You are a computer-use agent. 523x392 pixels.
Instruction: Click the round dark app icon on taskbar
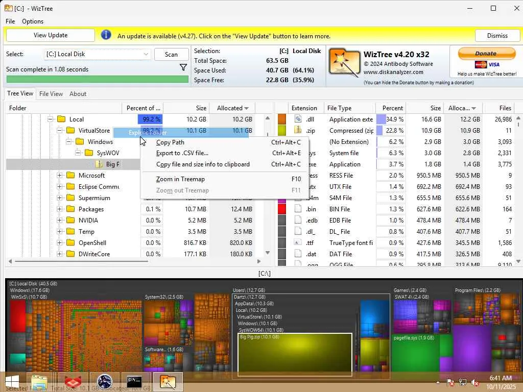pos(104,381)
